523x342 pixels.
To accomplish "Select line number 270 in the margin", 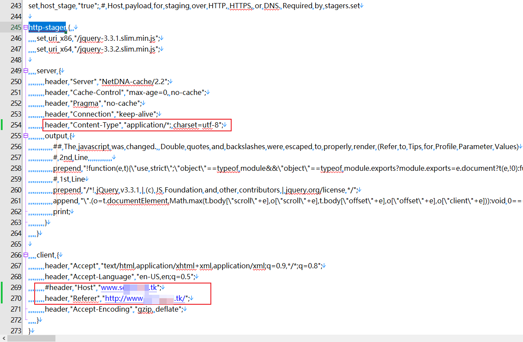I will 16,298.
